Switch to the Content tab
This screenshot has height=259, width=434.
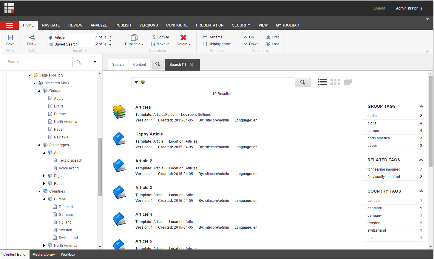[x=139, y=65]
